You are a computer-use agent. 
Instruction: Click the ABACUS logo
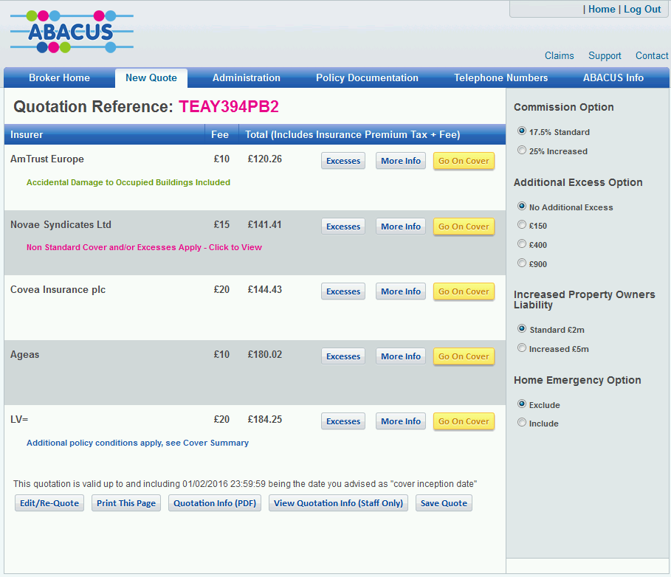72,32
